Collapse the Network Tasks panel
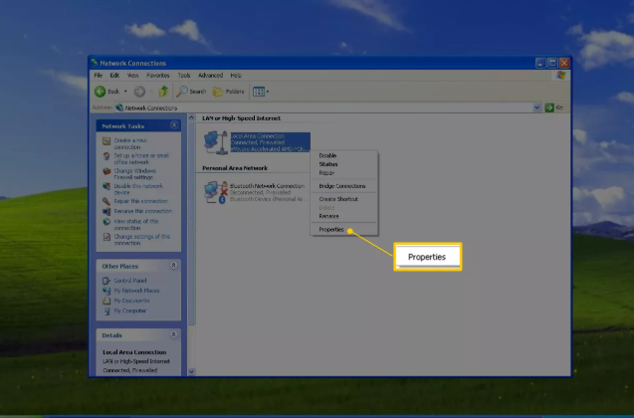Screen dimensions: 634x418 174,125
